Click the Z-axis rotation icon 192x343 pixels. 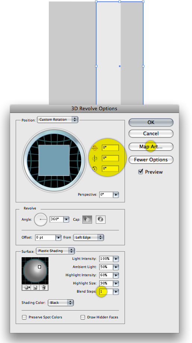pyautogui.click(x=94, y=169)
